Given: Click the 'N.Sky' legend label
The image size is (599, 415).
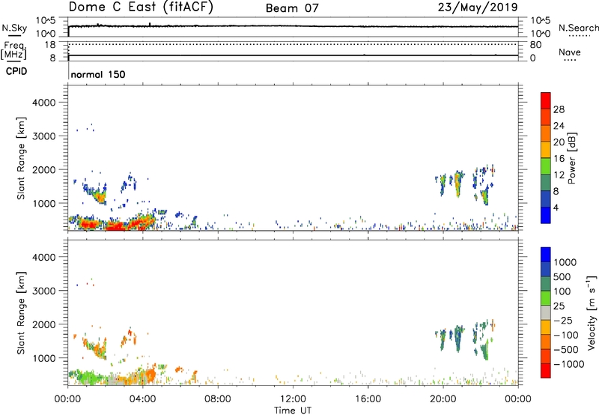Looking at the screenshot, I should pyautogui.click(x=14, y=28).
